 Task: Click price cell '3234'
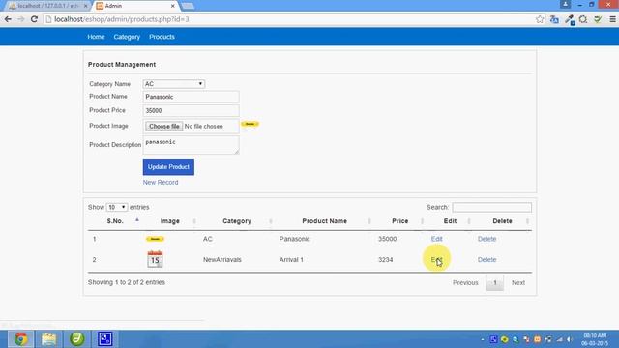(385, 260)
